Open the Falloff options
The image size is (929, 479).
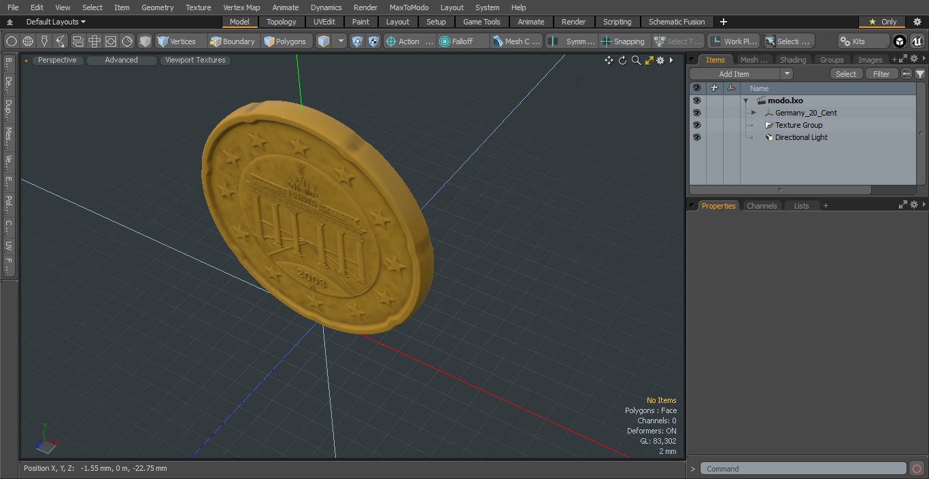coord(462,41)
